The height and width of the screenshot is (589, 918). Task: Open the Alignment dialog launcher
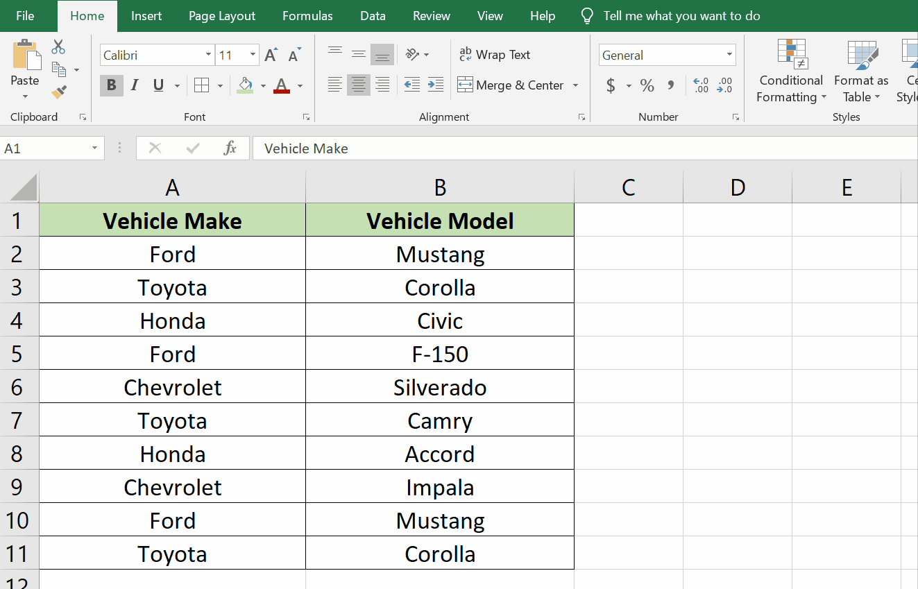click(581, 117)
